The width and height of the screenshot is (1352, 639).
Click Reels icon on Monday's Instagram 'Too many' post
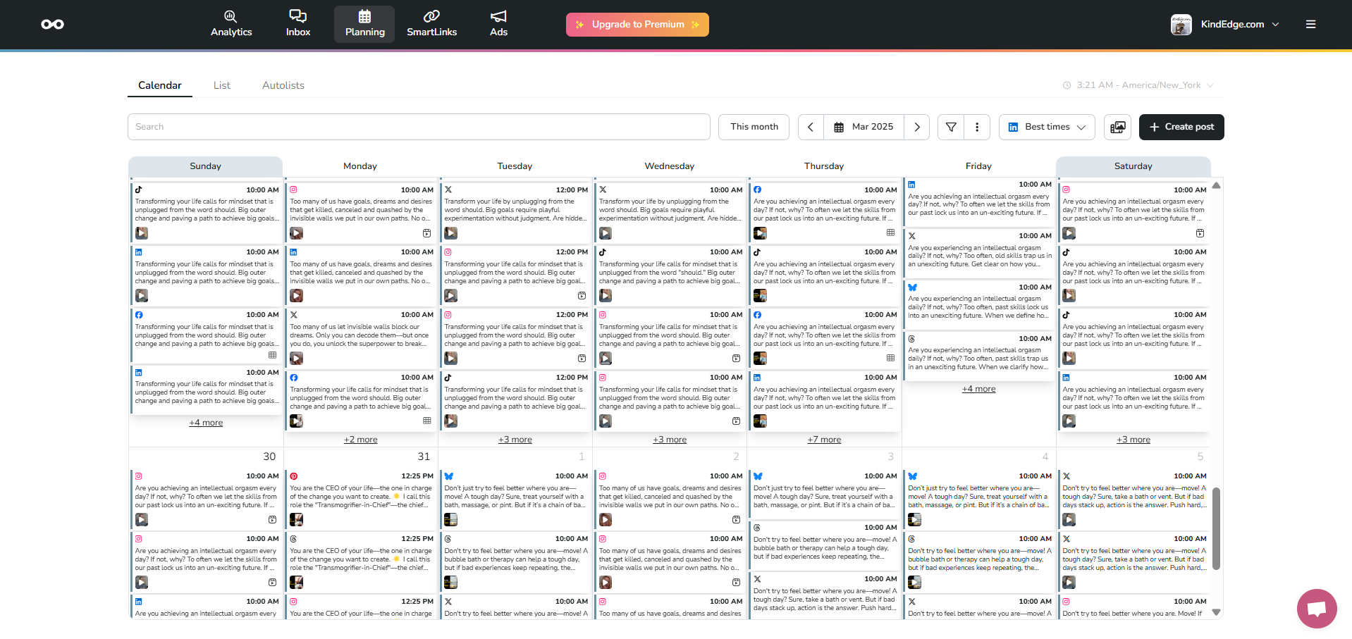pos(426,233)
